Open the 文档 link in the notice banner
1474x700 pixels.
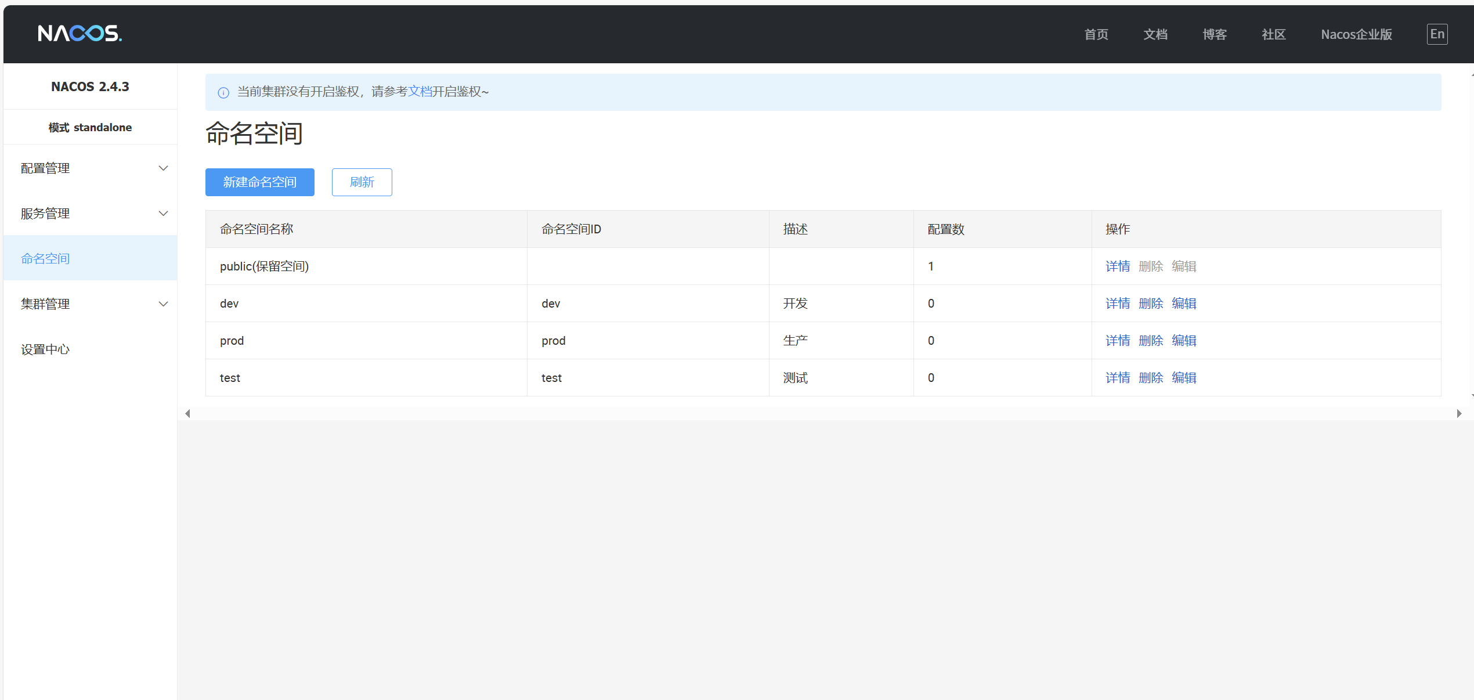point(420,92)
